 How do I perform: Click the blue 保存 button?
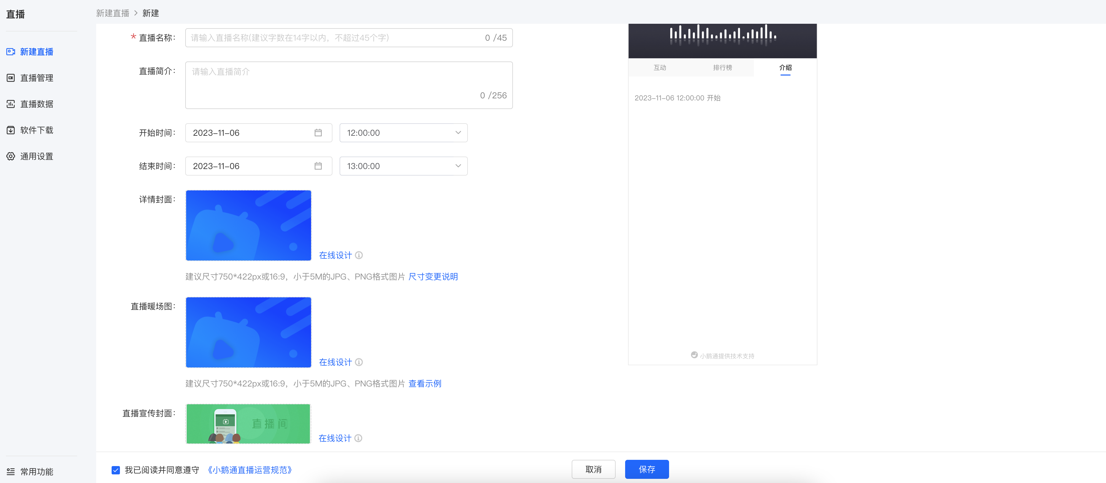click(647, 469)
